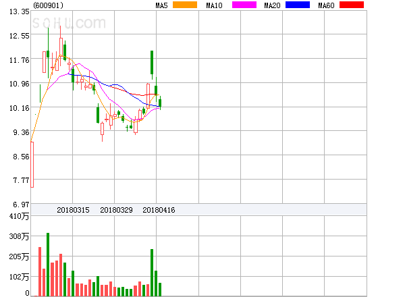Click the first tall red candlestick at chart start
This screenshot has height=297, width=405.
point(32,165)
